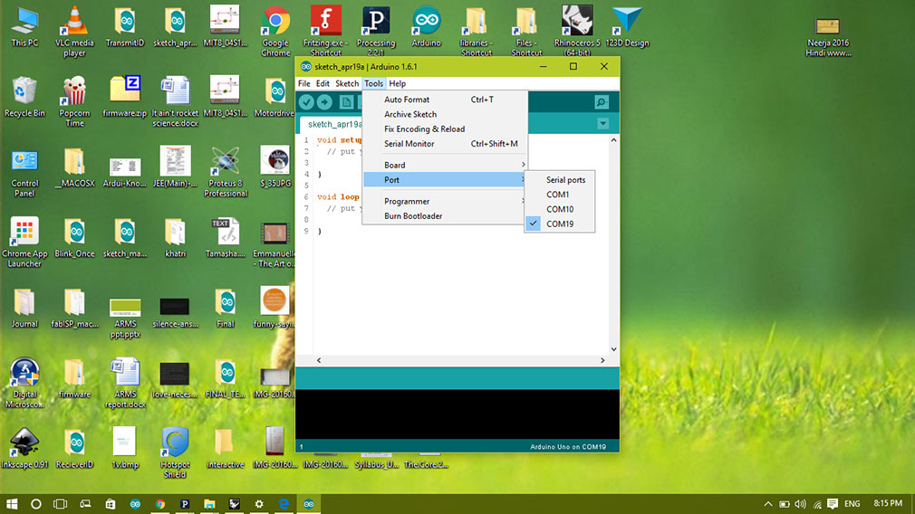The image size is (915, 514).
Task: Select the Blink_Once sketch desktop icon
Action: [74, 237]
